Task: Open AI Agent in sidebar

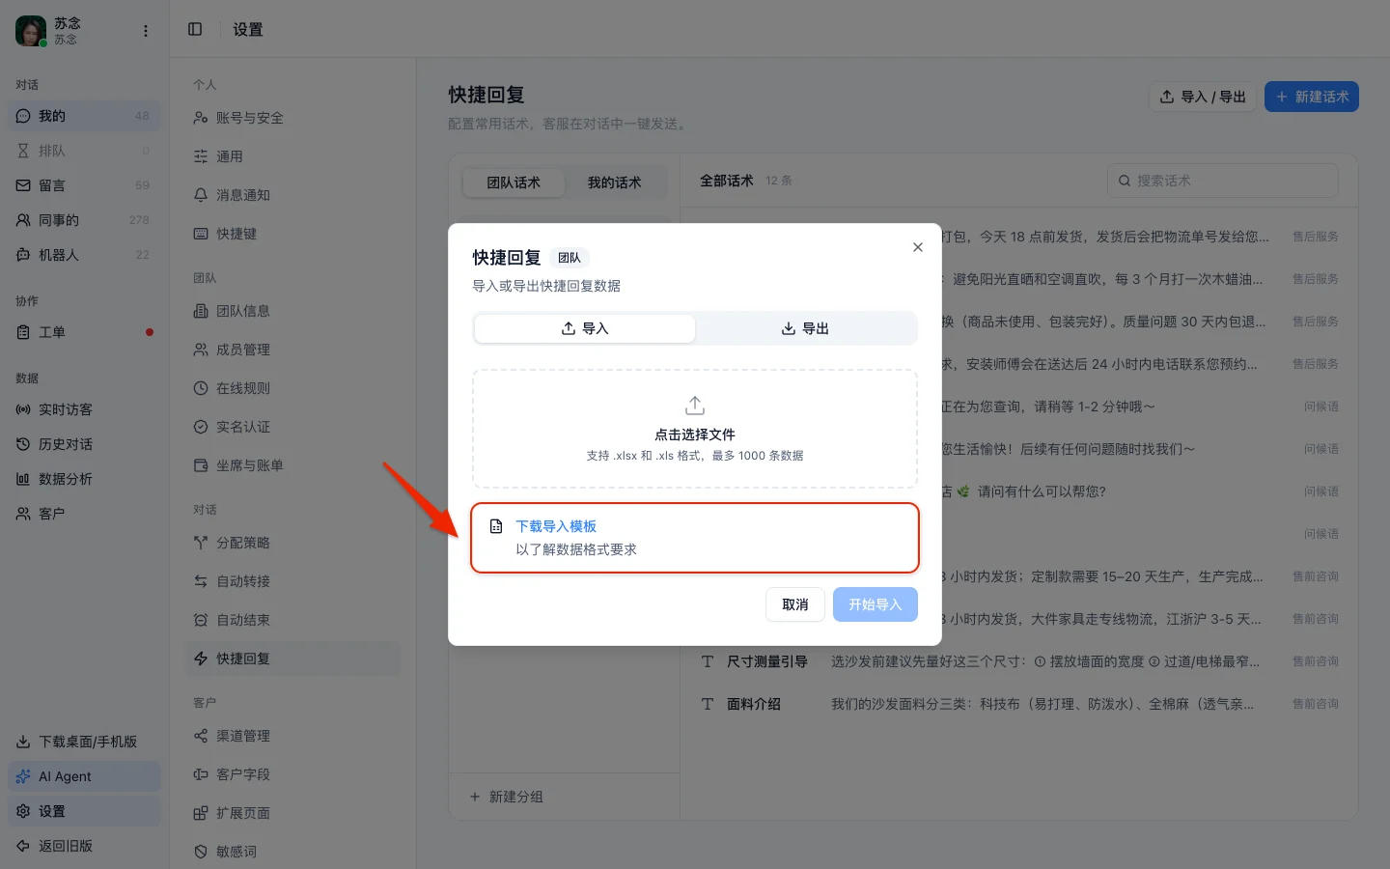Action: tap(84, 776)
